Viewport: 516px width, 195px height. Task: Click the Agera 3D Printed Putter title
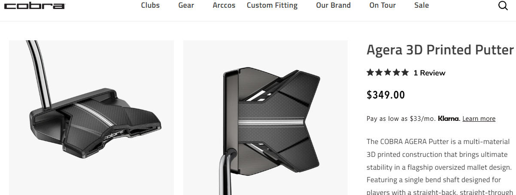pyautogui.click(x=440, y=50)
